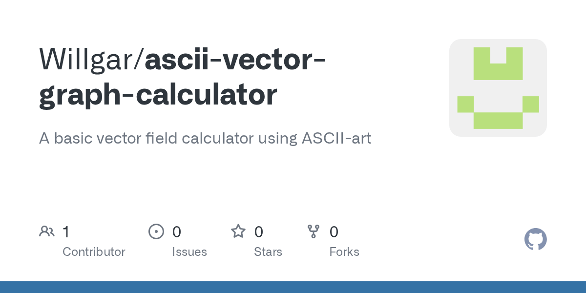Screen dimensions: 586x293
Task: Click the forks count number 0
Action: [334, 231]
